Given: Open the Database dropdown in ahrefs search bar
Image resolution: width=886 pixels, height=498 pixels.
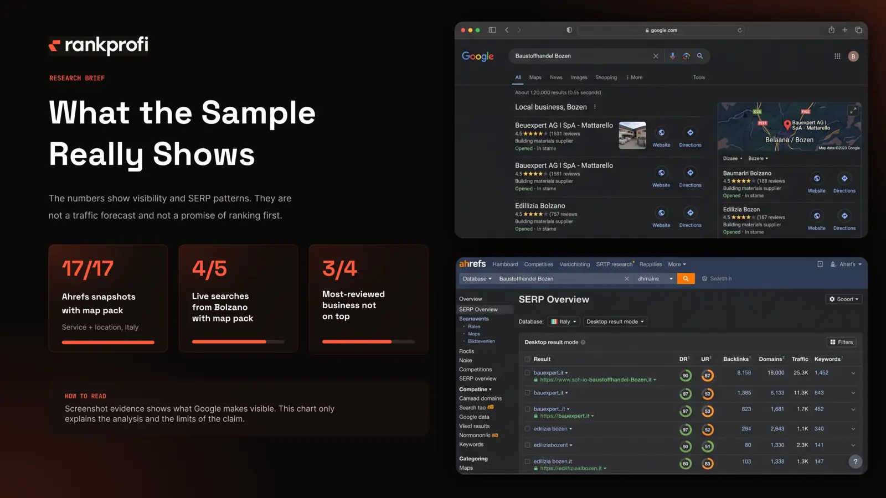Looking at the screenshot, I should [477, 279].
